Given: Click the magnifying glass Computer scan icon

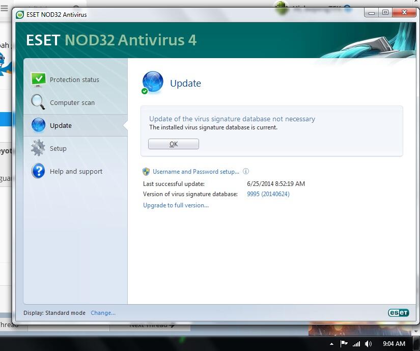Looking at the screenshot, I should point(38,102).
